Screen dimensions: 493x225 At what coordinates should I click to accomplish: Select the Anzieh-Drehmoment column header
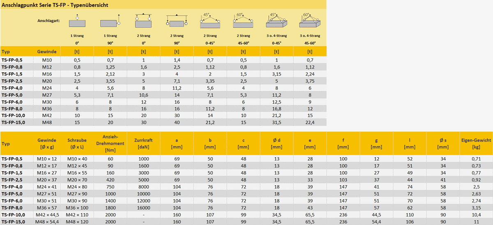tap(110, 143)
